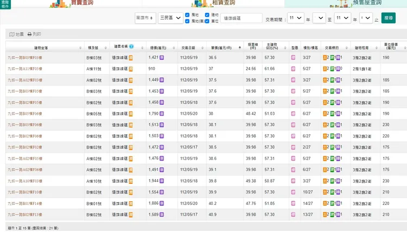
Task: Click orange 建案 icon in the last row
Action: 131,215
